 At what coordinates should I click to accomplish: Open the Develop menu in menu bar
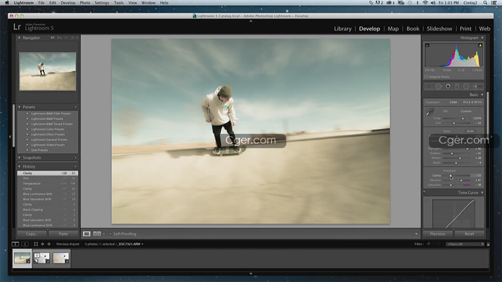pyautogui.click(x=68, y=3)
